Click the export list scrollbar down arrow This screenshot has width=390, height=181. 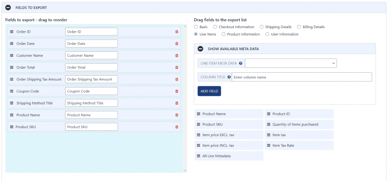[185, 171]
